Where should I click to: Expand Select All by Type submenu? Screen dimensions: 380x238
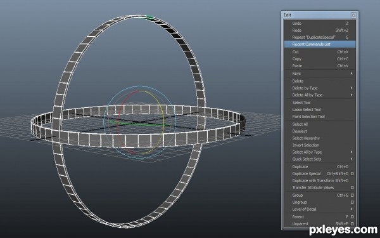click(320, 152)
